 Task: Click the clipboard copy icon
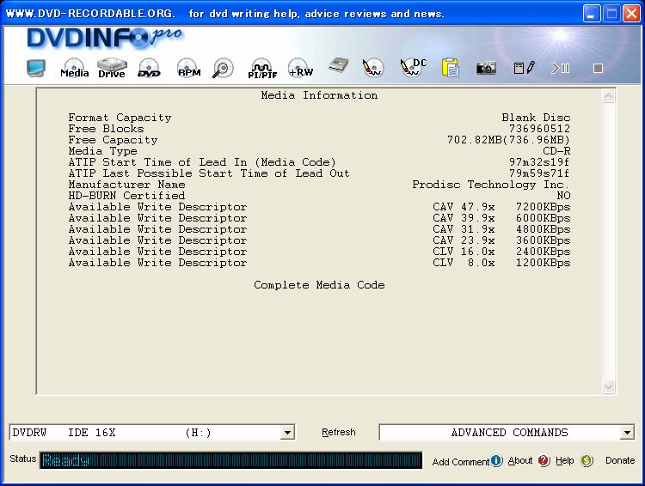[x=451, y=68]
